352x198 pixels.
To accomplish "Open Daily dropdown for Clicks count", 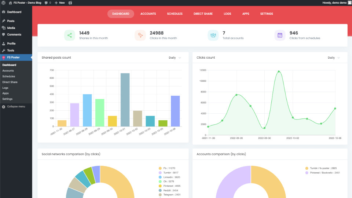I will [334, 58].
